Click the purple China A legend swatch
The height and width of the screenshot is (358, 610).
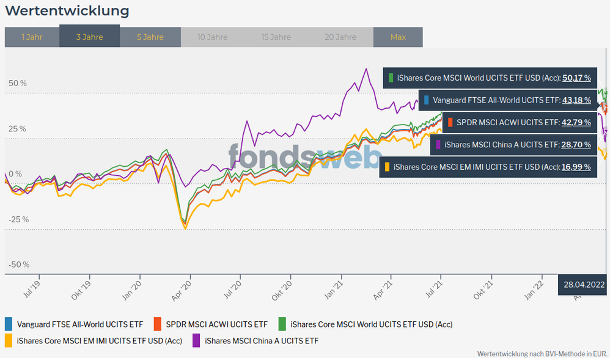coord(196,340)
